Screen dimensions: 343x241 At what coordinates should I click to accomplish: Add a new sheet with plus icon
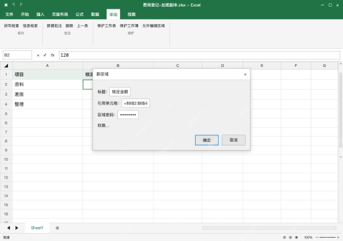pos(58,228)
